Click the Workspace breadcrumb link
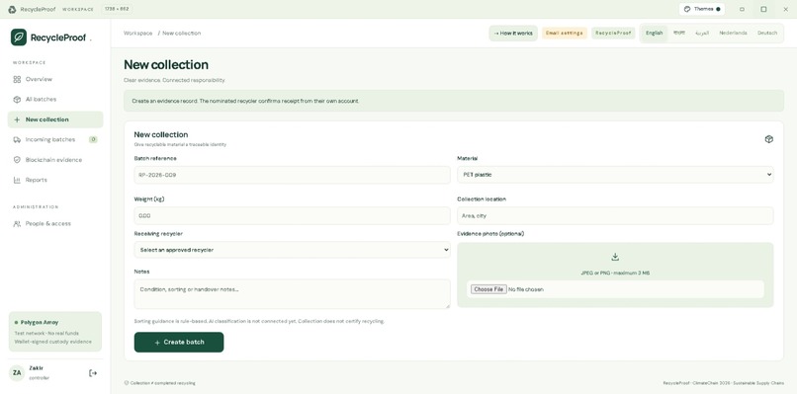Screen dimensions: 797x394 point(137,33)
